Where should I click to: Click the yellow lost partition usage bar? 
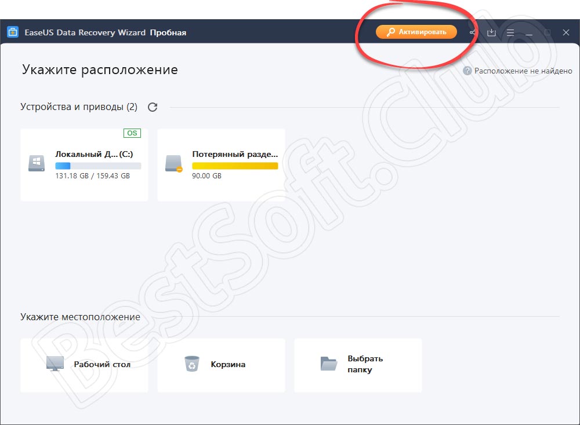pos(234,166)
